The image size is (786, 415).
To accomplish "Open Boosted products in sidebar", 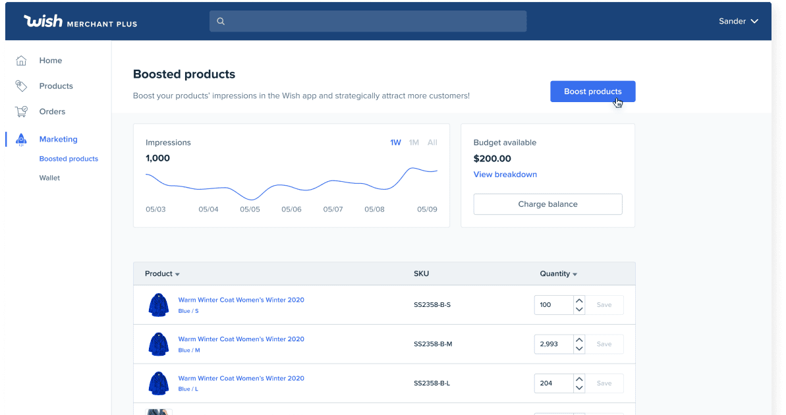I will pos(69,159).
